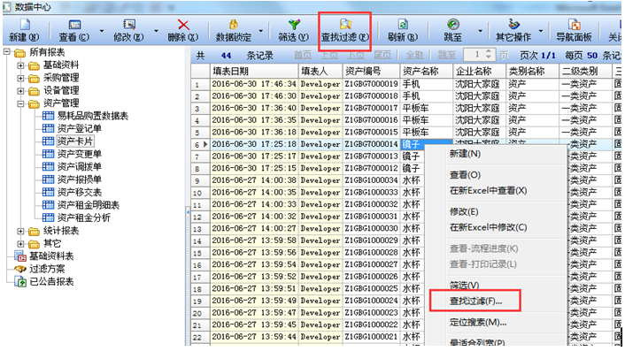Choose 新建(N) from the context menu
The image size is (625, 351).
[x=465, y=154]
